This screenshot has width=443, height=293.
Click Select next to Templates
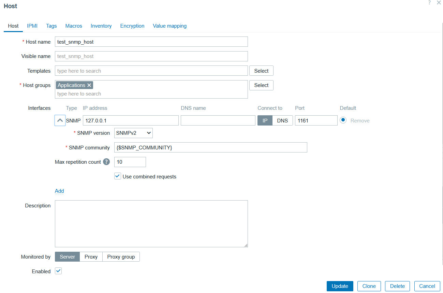click(261, 71)
